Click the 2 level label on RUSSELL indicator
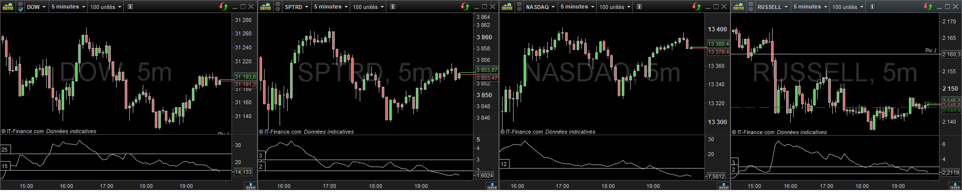This screenshot has width=962, height=192. [734, 170]
